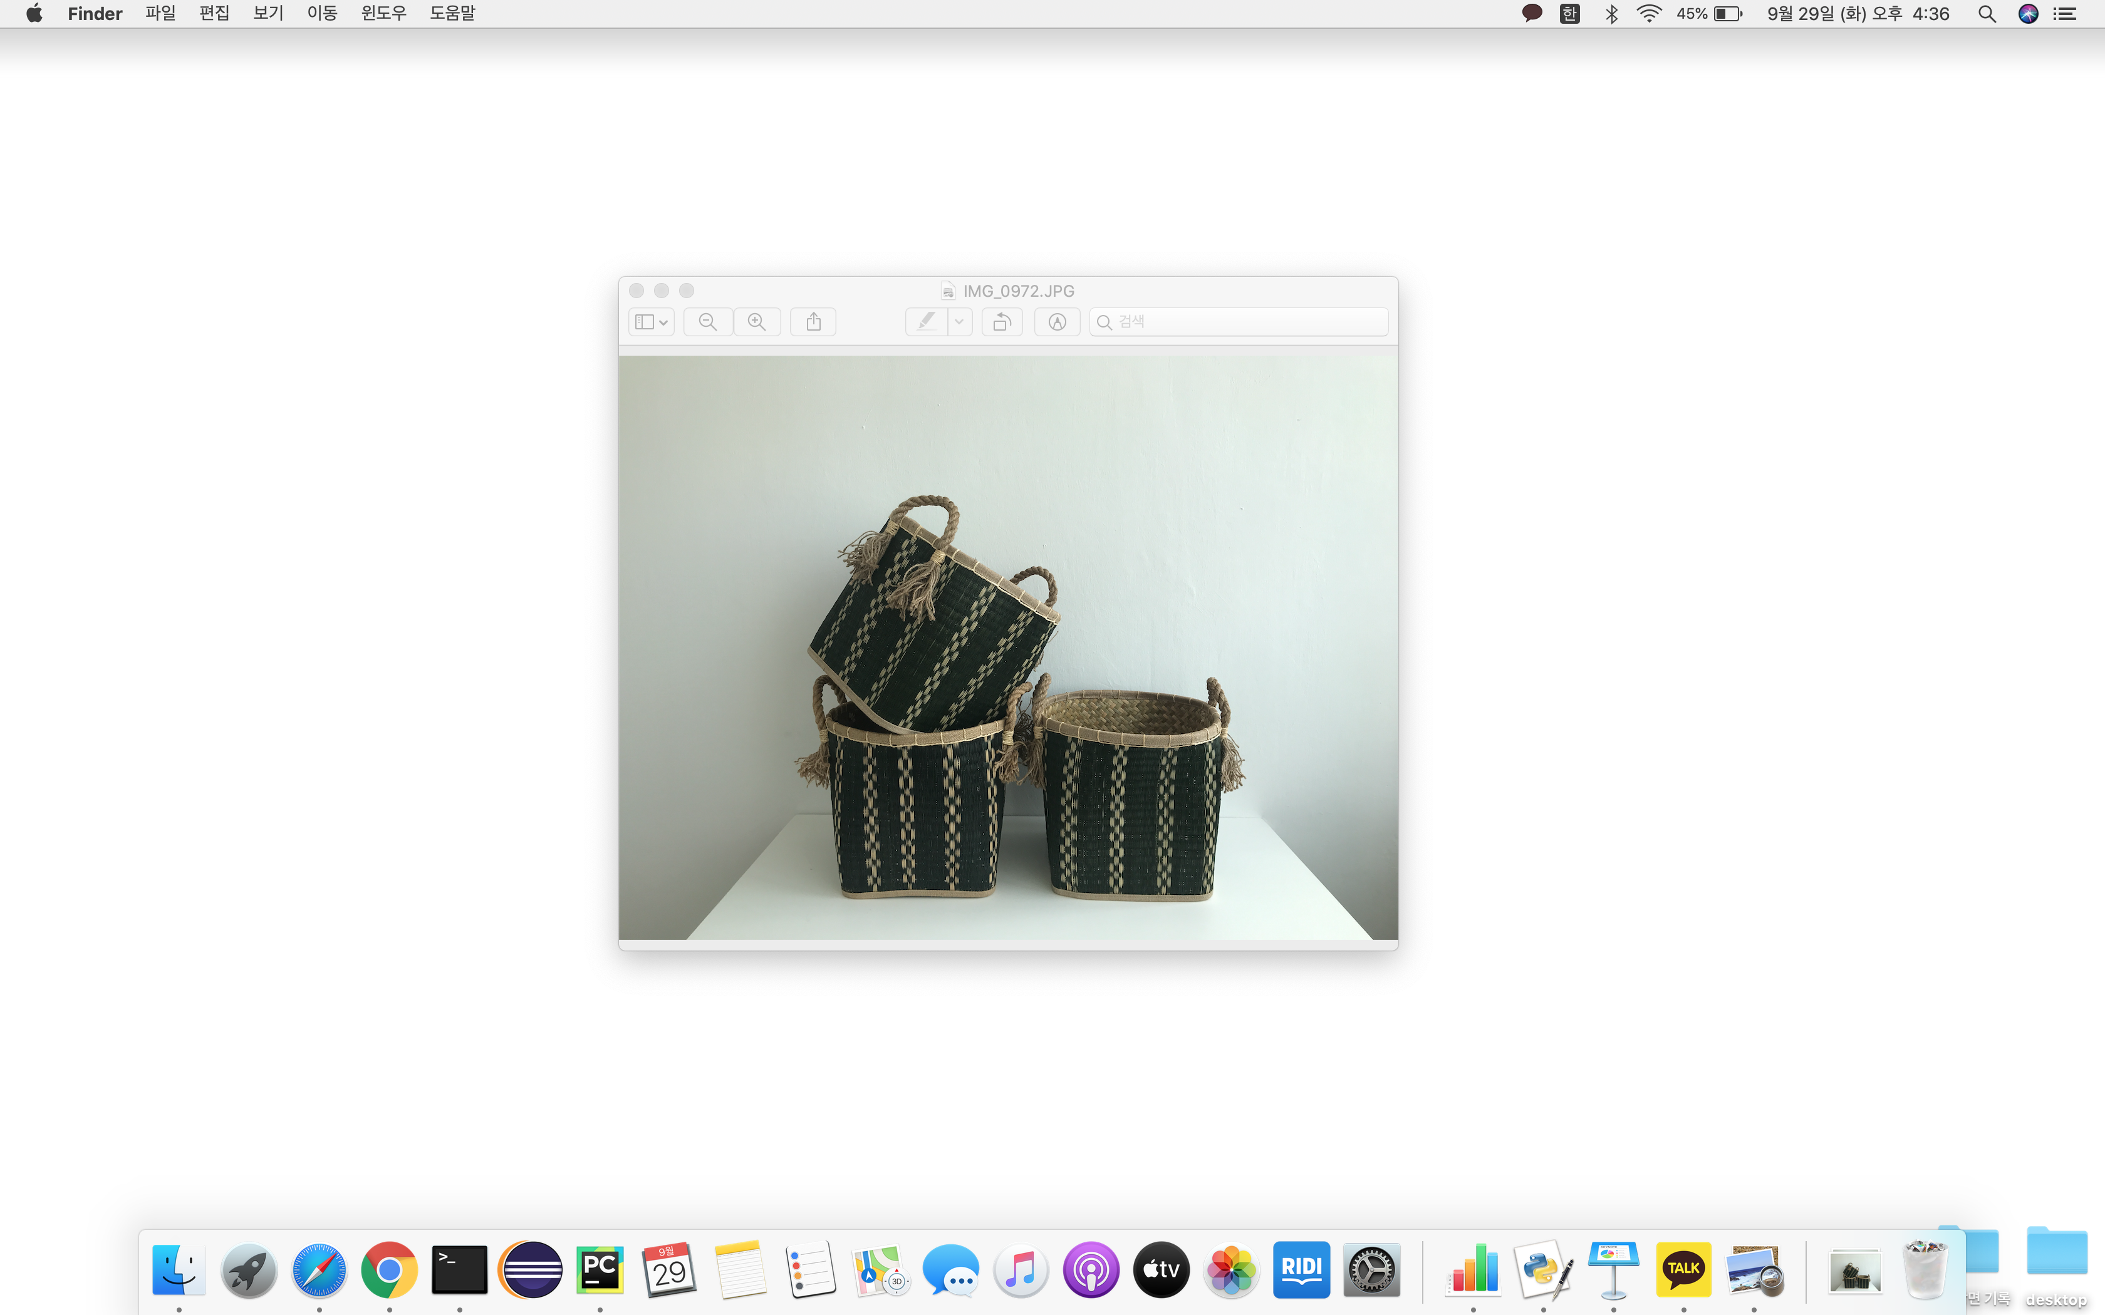Open the Wi-Fi status menu
Screen dimensions: 2105x1315
tap(1648, 13)
